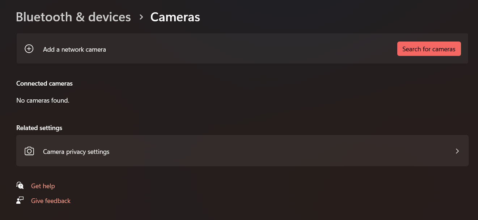Click the Related settings heading

point(39,128)
